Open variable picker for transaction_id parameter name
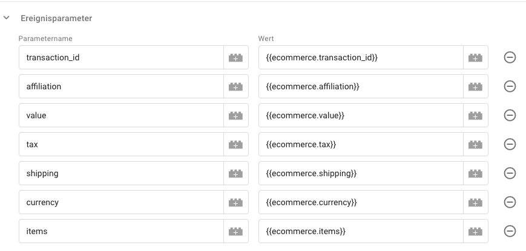The width and height of the screenshot is (526, 251). pyautogui.click(x=236, y=57)
